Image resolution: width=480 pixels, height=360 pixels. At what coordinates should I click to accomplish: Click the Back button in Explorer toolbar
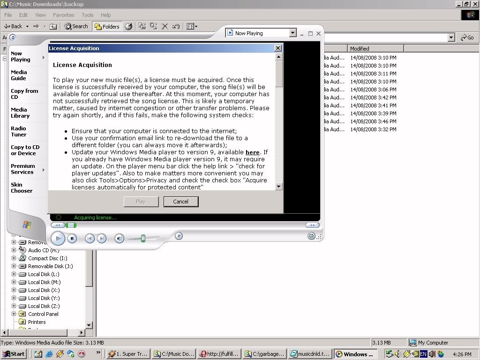coord(13,26)
